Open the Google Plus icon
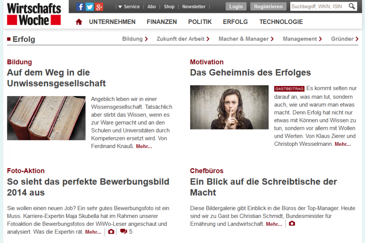This screenshot has height=243, width=365. pyautogui.click(x=99, y=7)
